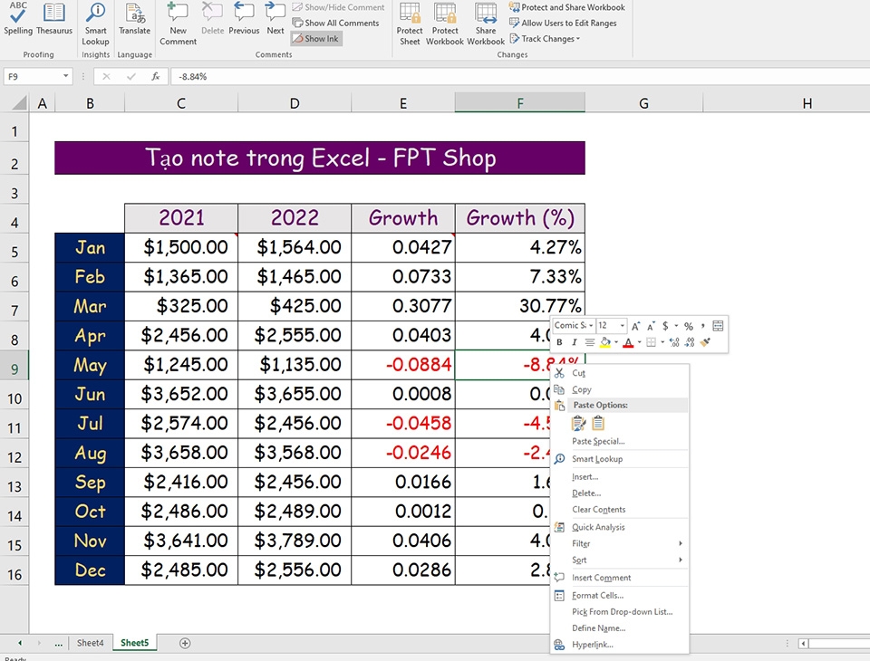Click Increase Decimal in mini toolbar
The width and height of the screenshot is (870, 661).
coord(674,342)
